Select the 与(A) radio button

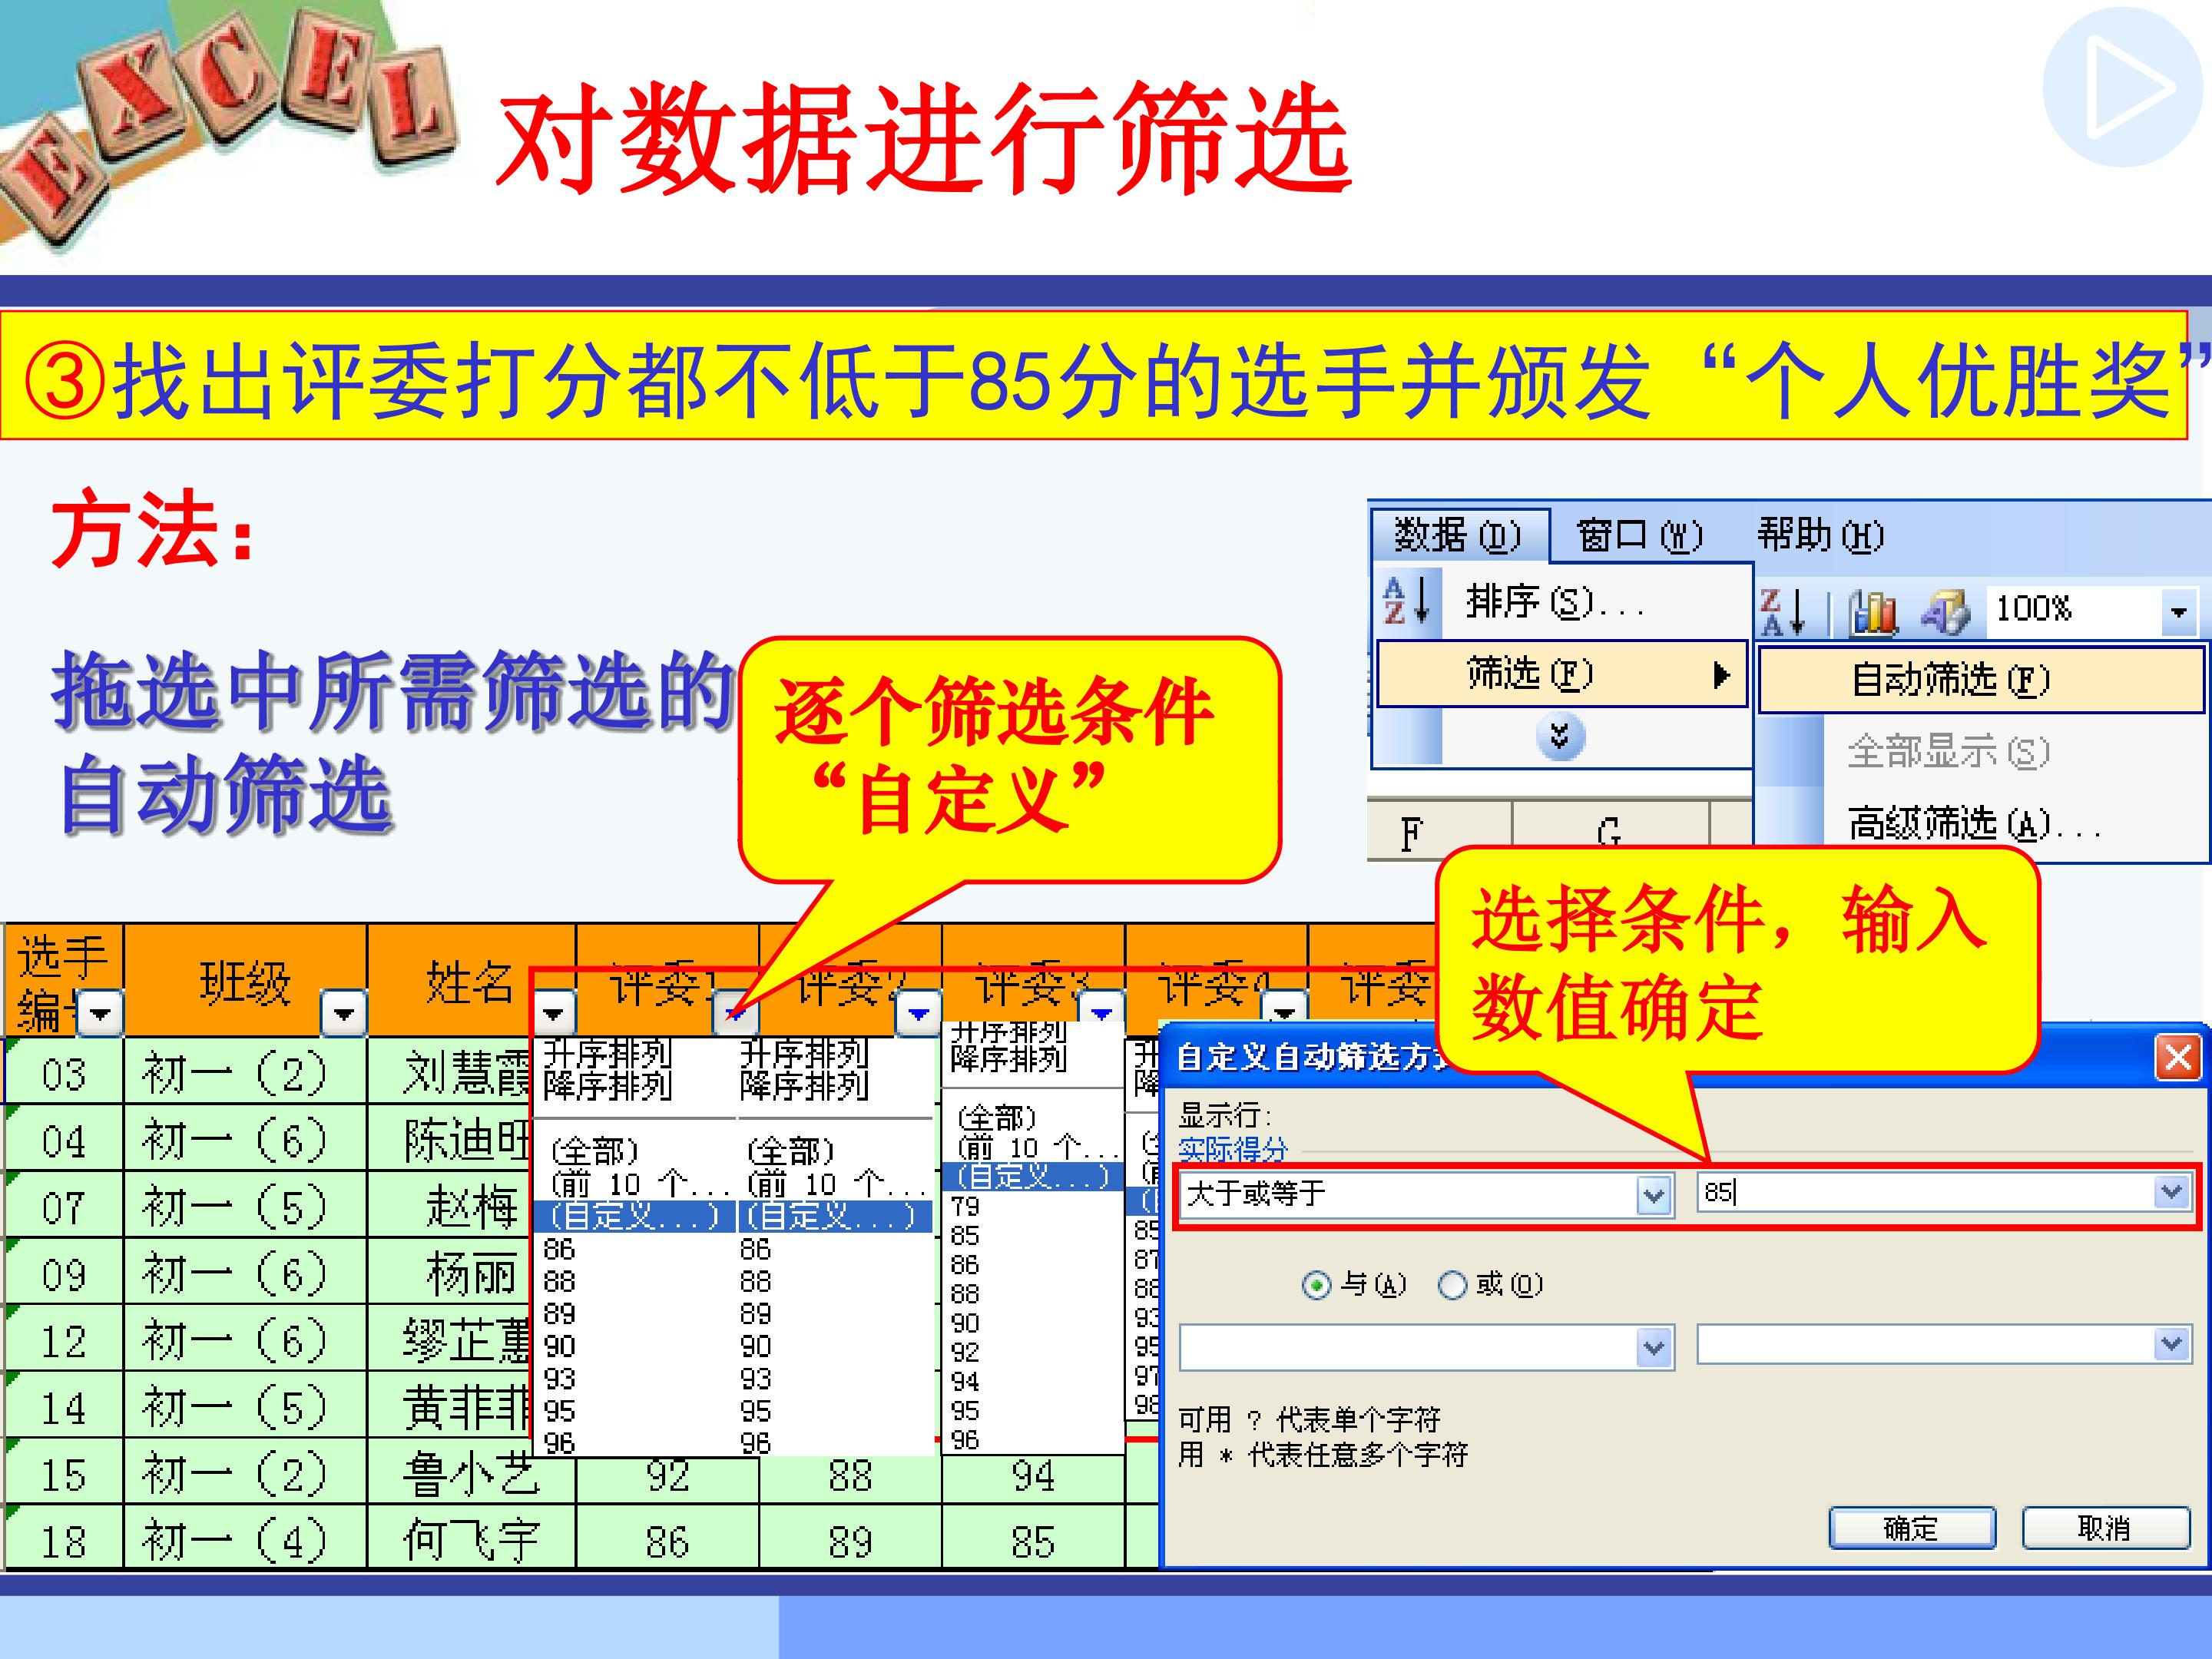coord(1317,1285)
